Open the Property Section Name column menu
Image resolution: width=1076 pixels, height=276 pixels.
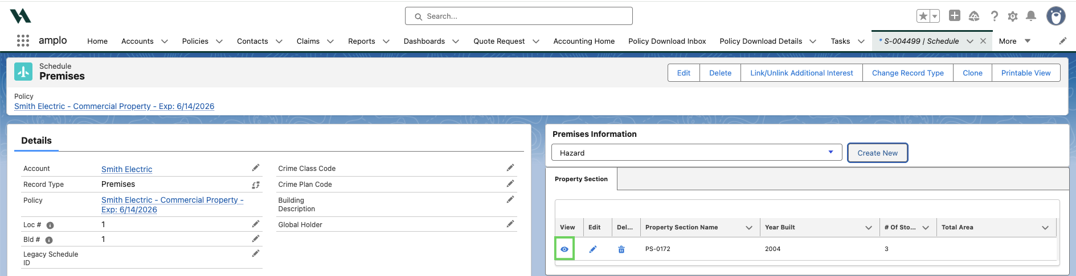coord(749,228)
